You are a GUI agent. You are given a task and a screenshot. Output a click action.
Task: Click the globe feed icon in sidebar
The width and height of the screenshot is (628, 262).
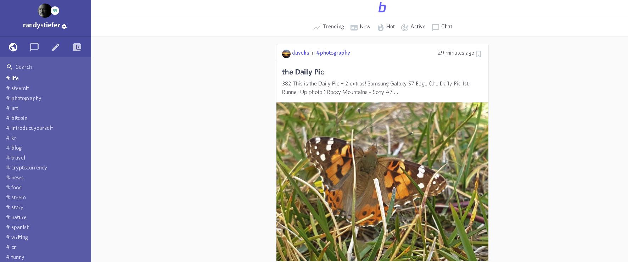(x=13, y=47)
